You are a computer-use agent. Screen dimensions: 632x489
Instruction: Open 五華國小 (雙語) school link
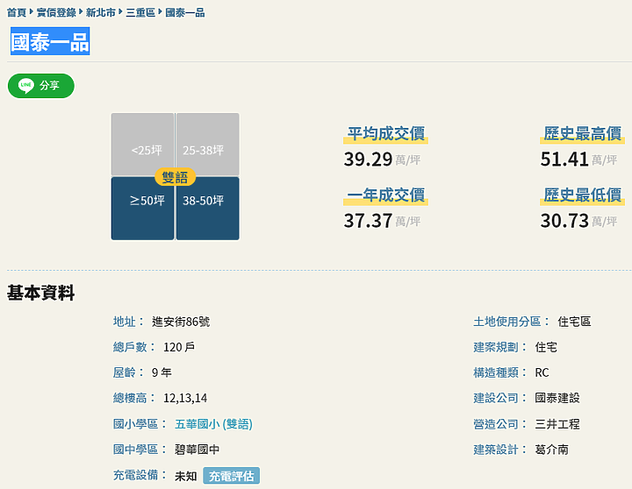pyautogui.click(x=213, y=424)
